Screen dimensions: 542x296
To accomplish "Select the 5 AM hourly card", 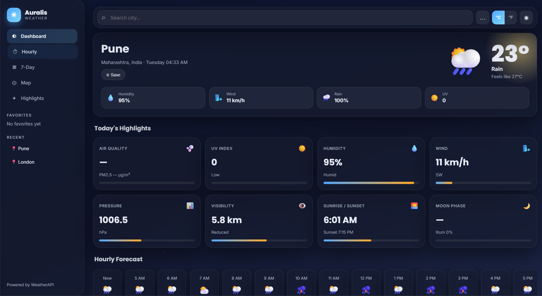I will [140, 283].
